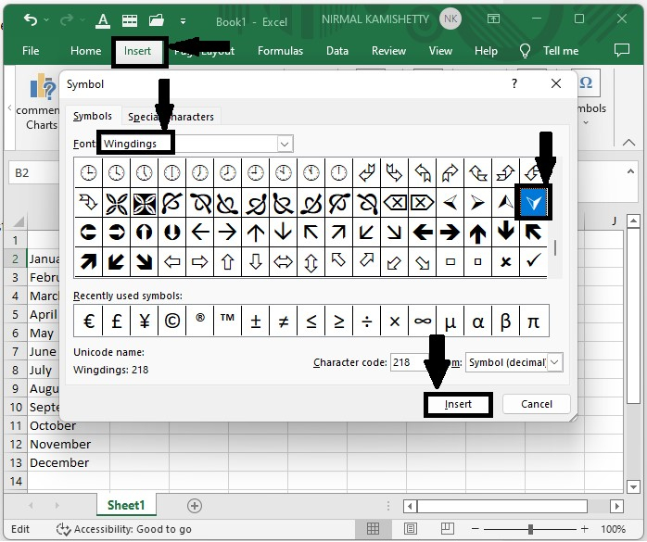Choose the bold black right arrow symbol

(x=450, y=233)
